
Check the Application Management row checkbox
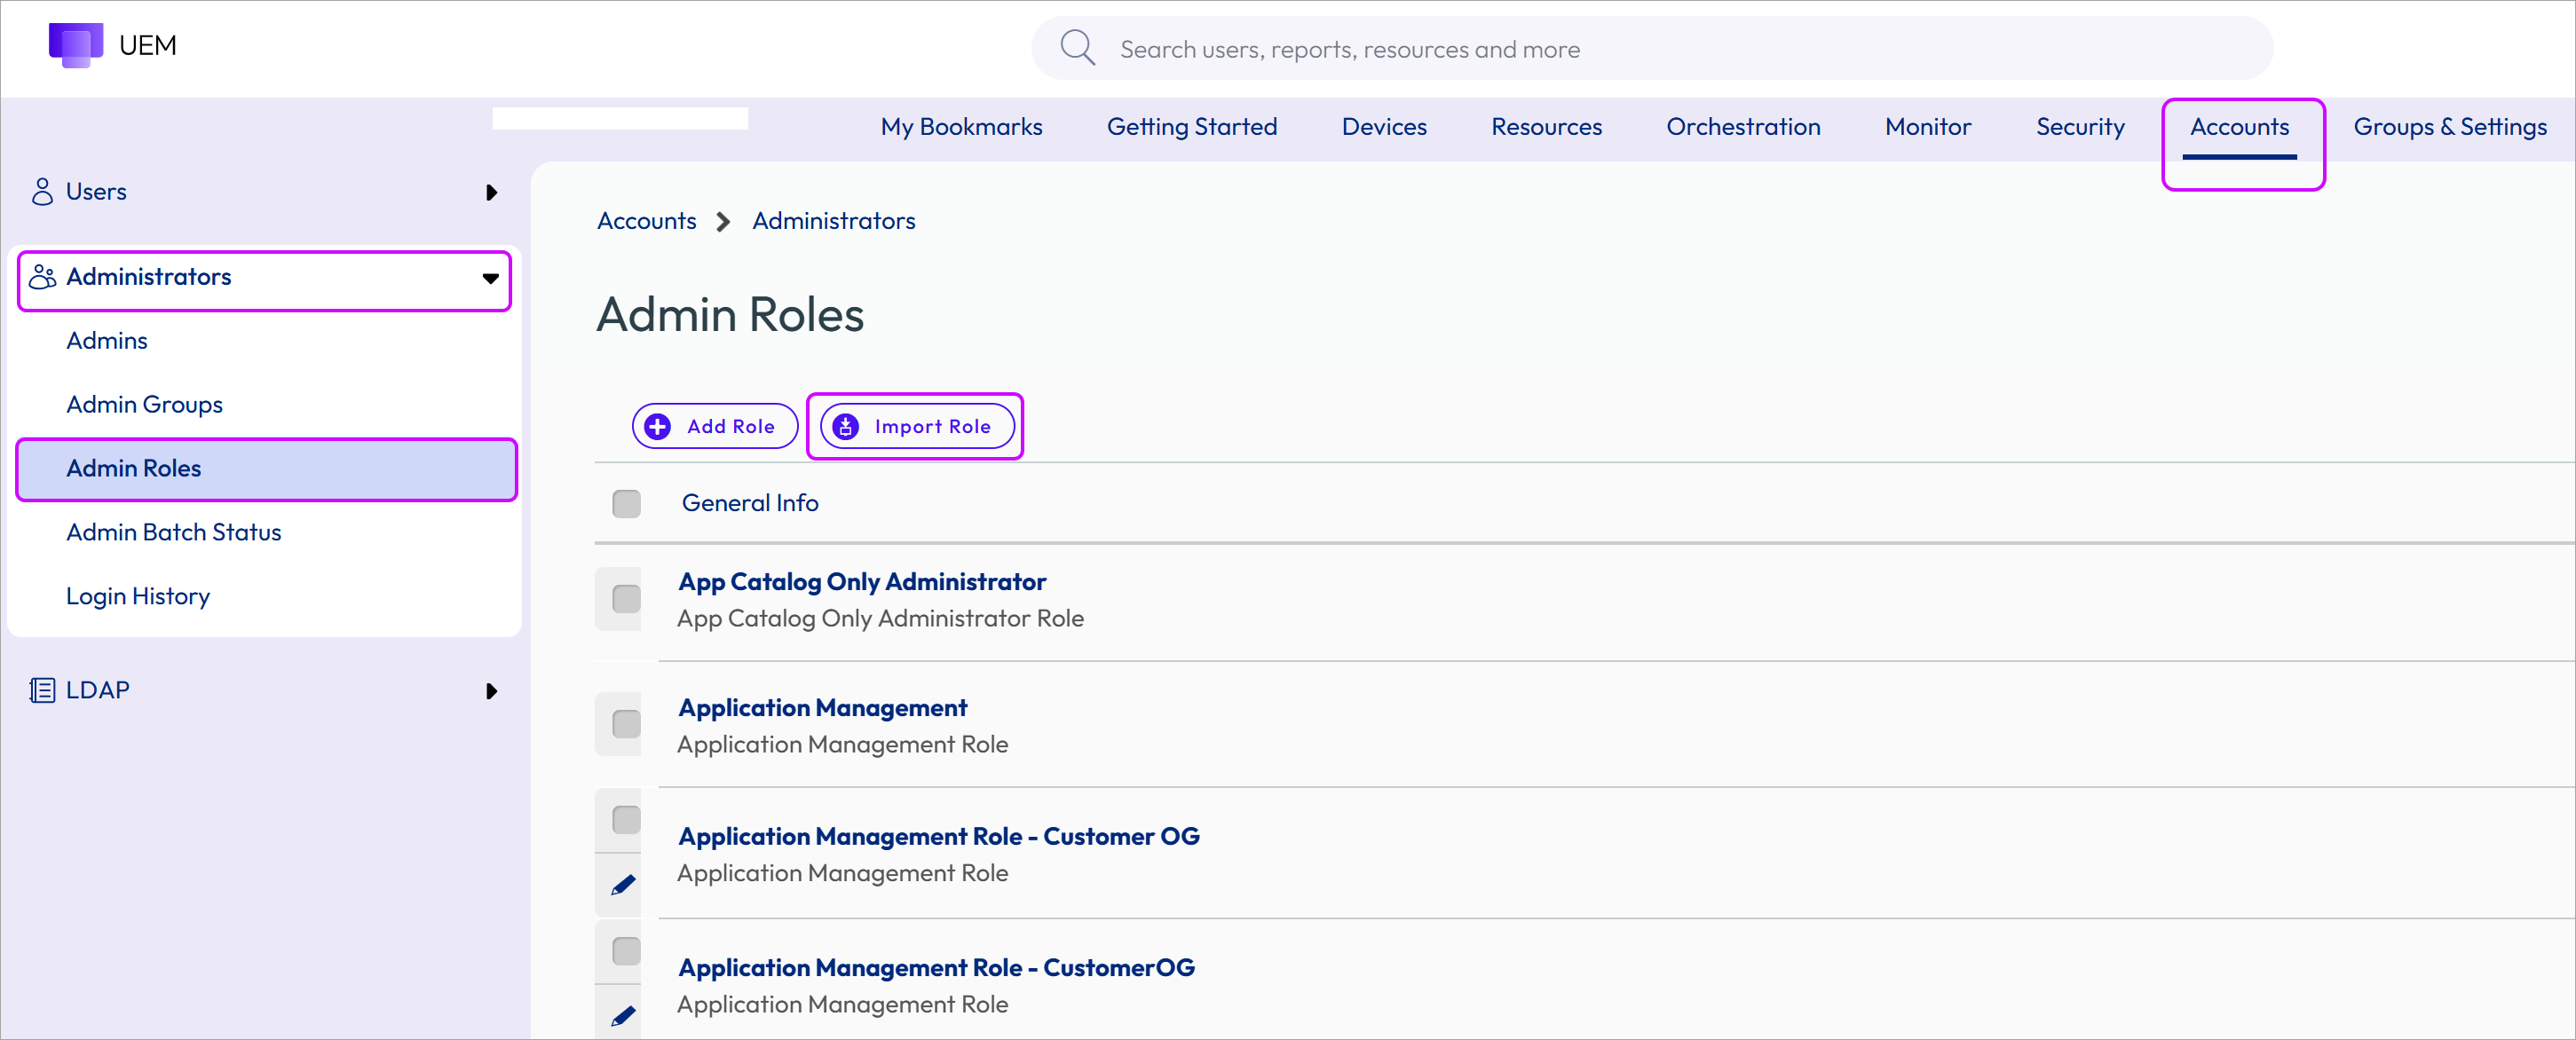pos(626,723)
